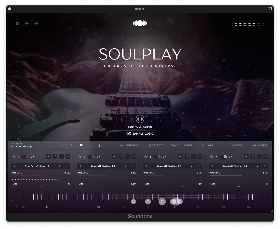Select previous sample for Starfall Guitar L3

147,166
